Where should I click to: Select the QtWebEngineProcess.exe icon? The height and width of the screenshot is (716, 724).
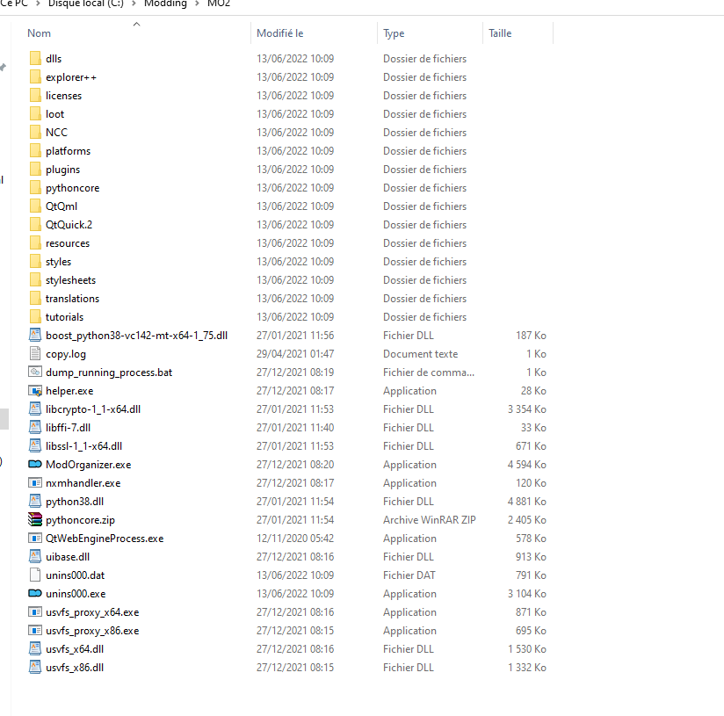[x=35, y=539]
